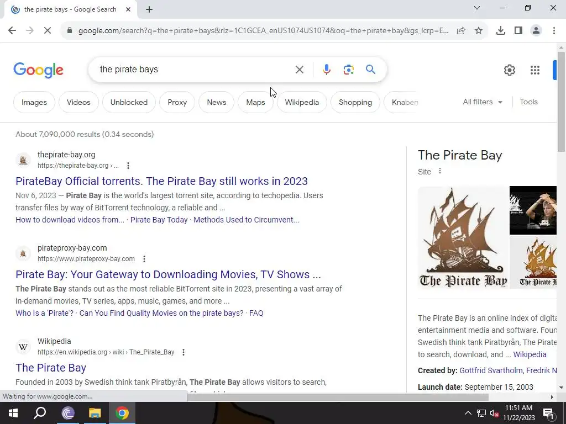566x424 pixels.
Task: Open 'Pirate Bay: Your Gateway' result
Action: click(x=168, y=274)
